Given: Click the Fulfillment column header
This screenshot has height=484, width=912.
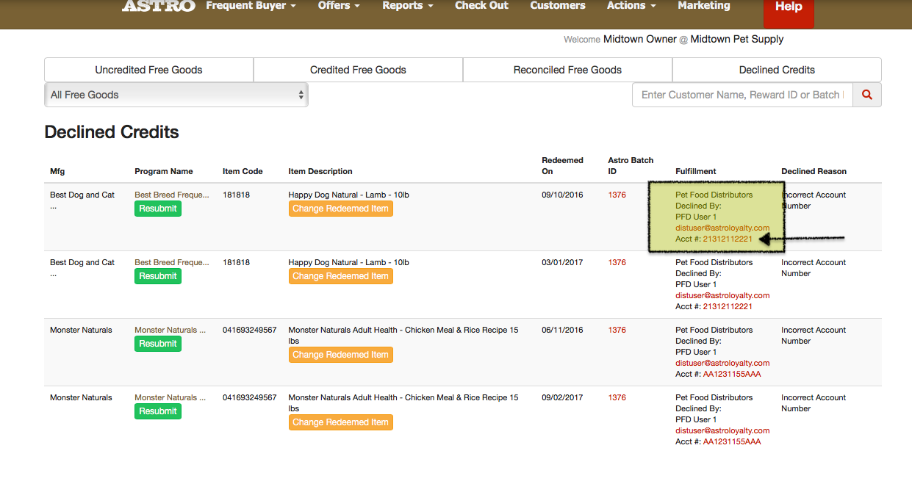Looking at the screenshot, I should 696,171.
